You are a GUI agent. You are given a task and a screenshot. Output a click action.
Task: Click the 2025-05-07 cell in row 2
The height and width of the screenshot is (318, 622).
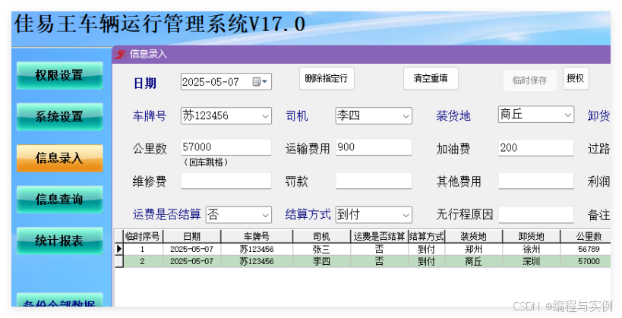pyautogui.click(x=191, y=261)
